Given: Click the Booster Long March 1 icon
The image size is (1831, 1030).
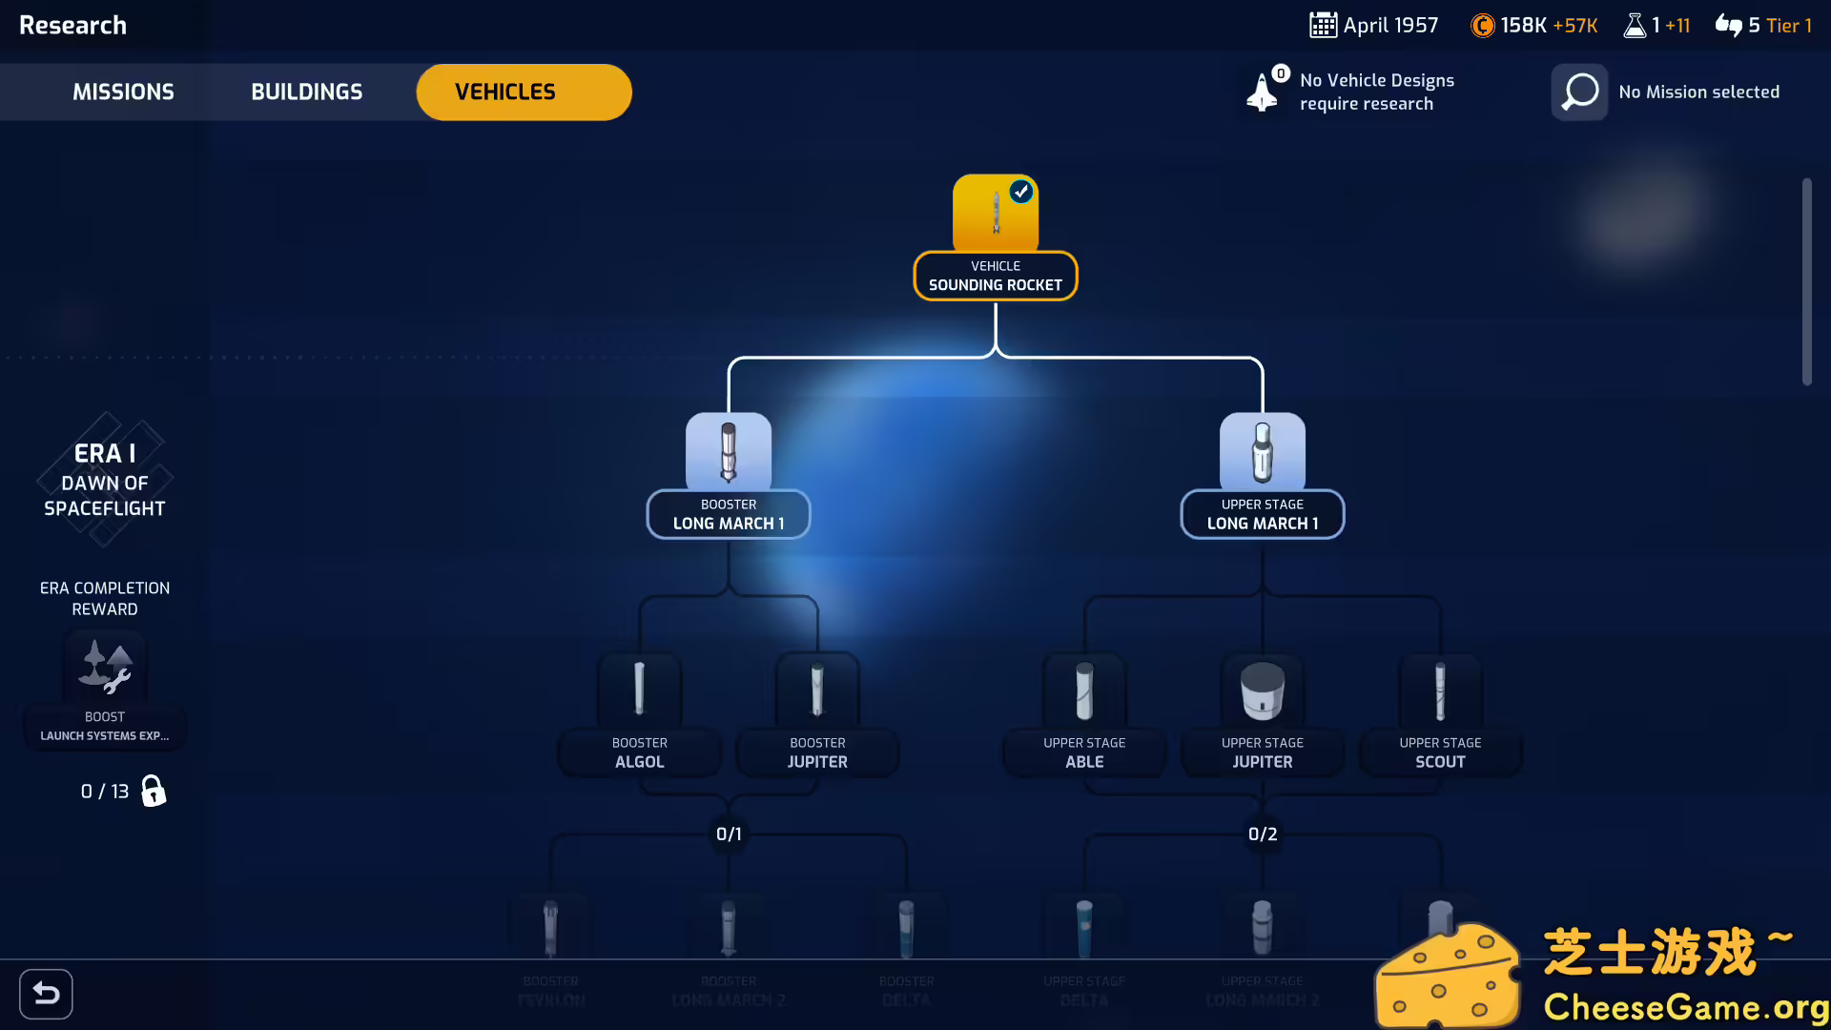Looking at the screenshot, I should click(729, 451).
